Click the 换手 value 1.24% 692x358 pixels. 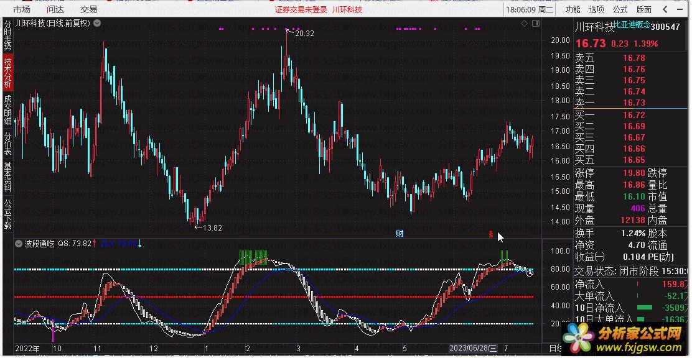633,233
